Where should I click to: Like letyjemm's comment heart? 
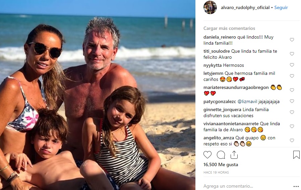coord(292,76)
